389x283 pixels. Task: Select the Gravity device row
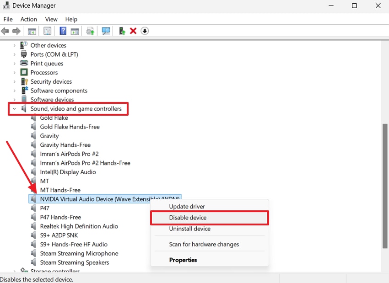(x=49, y=136)
